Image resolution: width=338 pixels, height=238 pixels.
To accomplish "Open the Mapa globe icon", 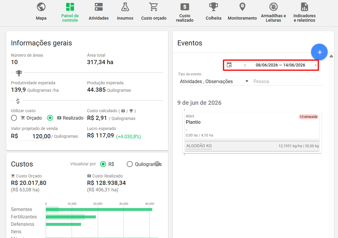I will [x=41, y=7].
